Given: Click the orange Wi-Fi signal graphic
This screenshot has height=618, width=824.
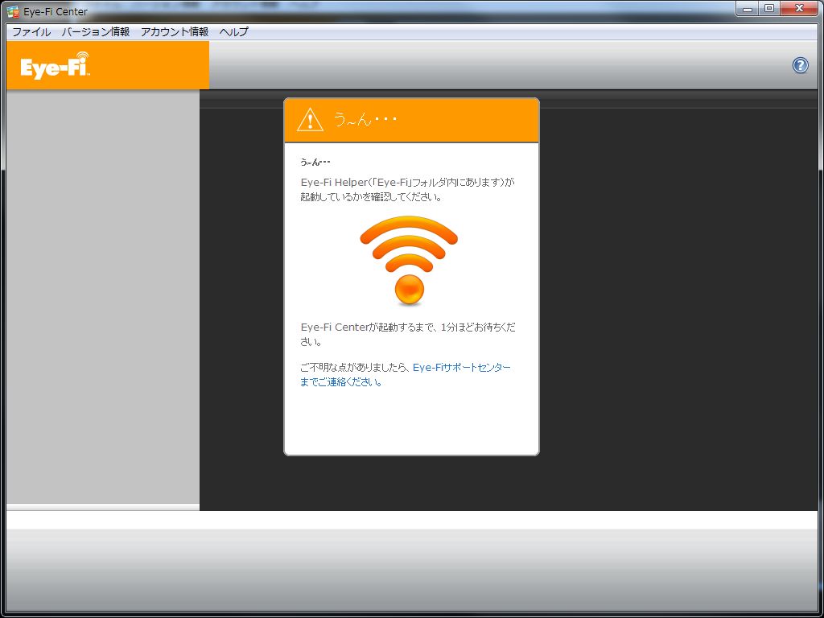Looking at the screenshot, I should 409,262.
